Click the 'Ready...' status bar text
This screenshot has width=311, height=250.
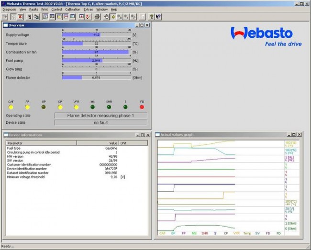[8, 246]
